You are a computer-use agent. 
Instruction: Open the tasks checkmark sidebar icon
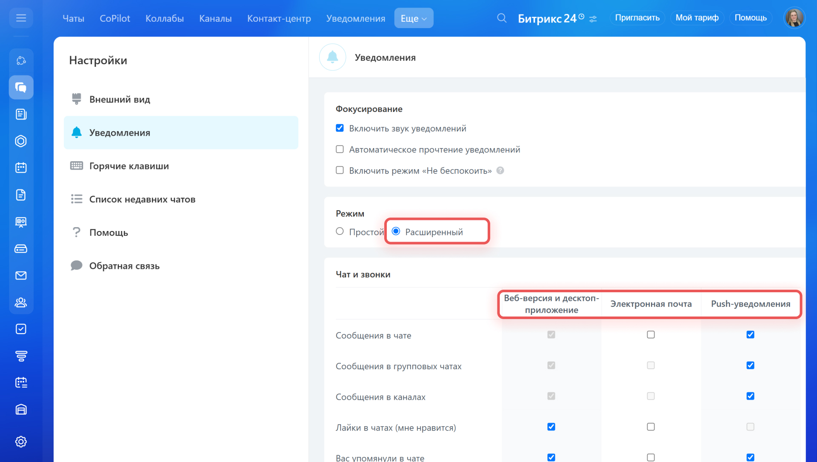click(21, 329)
